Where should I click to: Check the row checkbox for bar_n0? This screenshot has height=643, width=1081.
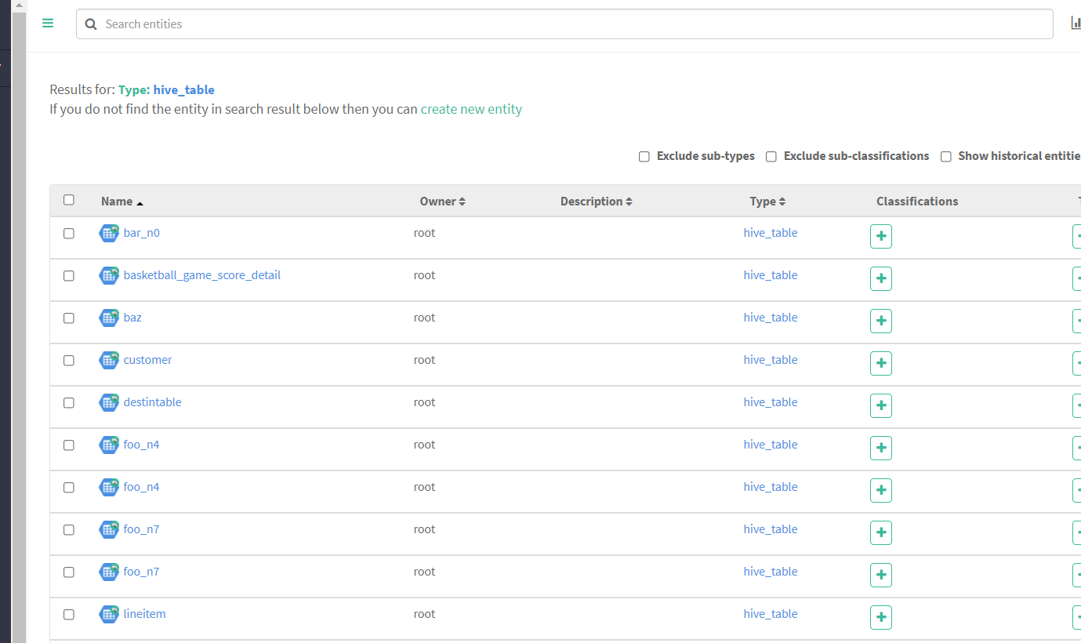(68, 232)
